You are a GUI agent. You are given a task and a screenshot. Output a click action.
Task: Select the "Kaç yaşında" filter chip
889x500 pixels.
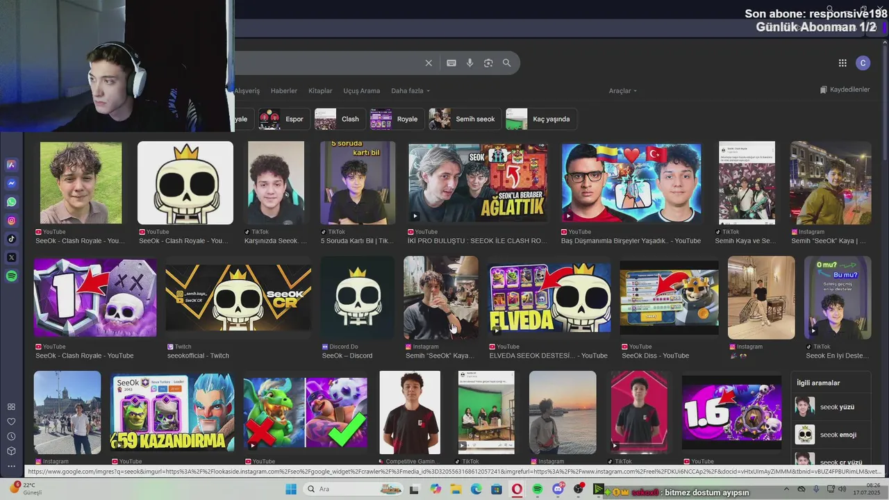coord(540,119)
